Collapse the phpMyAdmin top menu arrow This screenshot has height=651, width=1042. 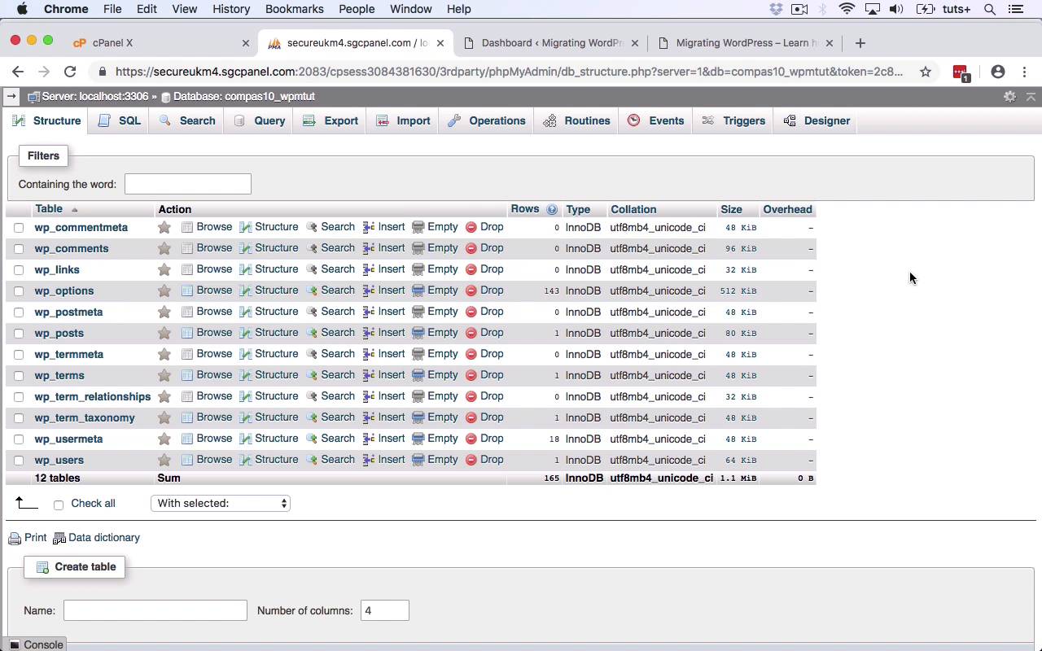point(1031,96)
